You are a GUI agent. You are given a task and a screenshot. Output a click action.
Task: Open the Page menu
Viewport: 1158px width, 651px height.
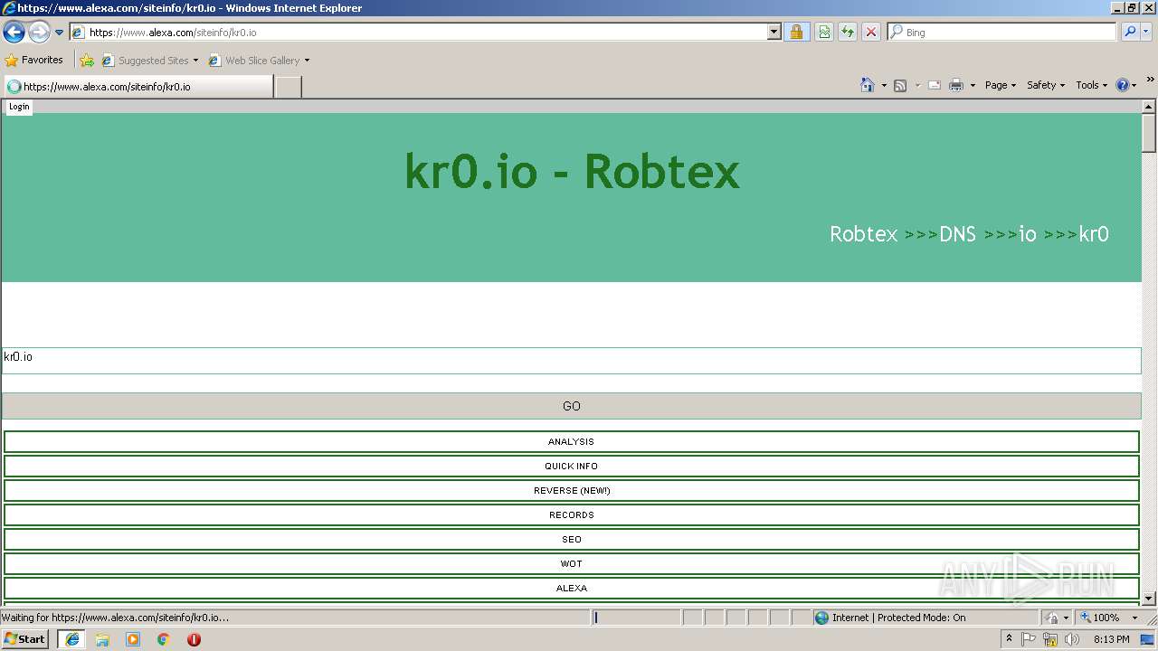point(1000,85)
